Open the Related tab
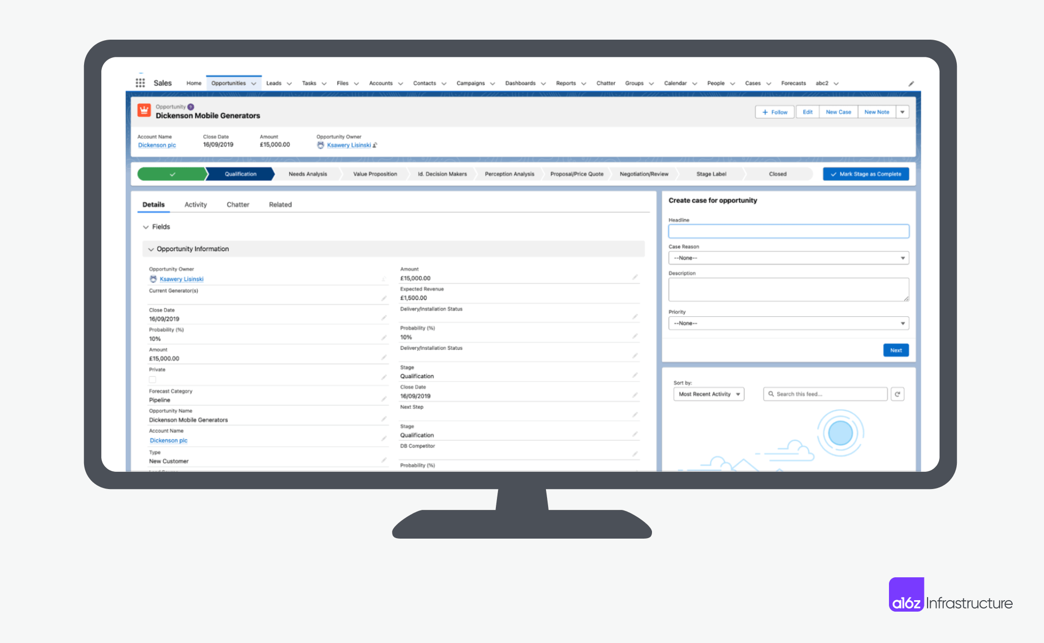Viewport: 1044px width, 643px height. coord(280,205)
